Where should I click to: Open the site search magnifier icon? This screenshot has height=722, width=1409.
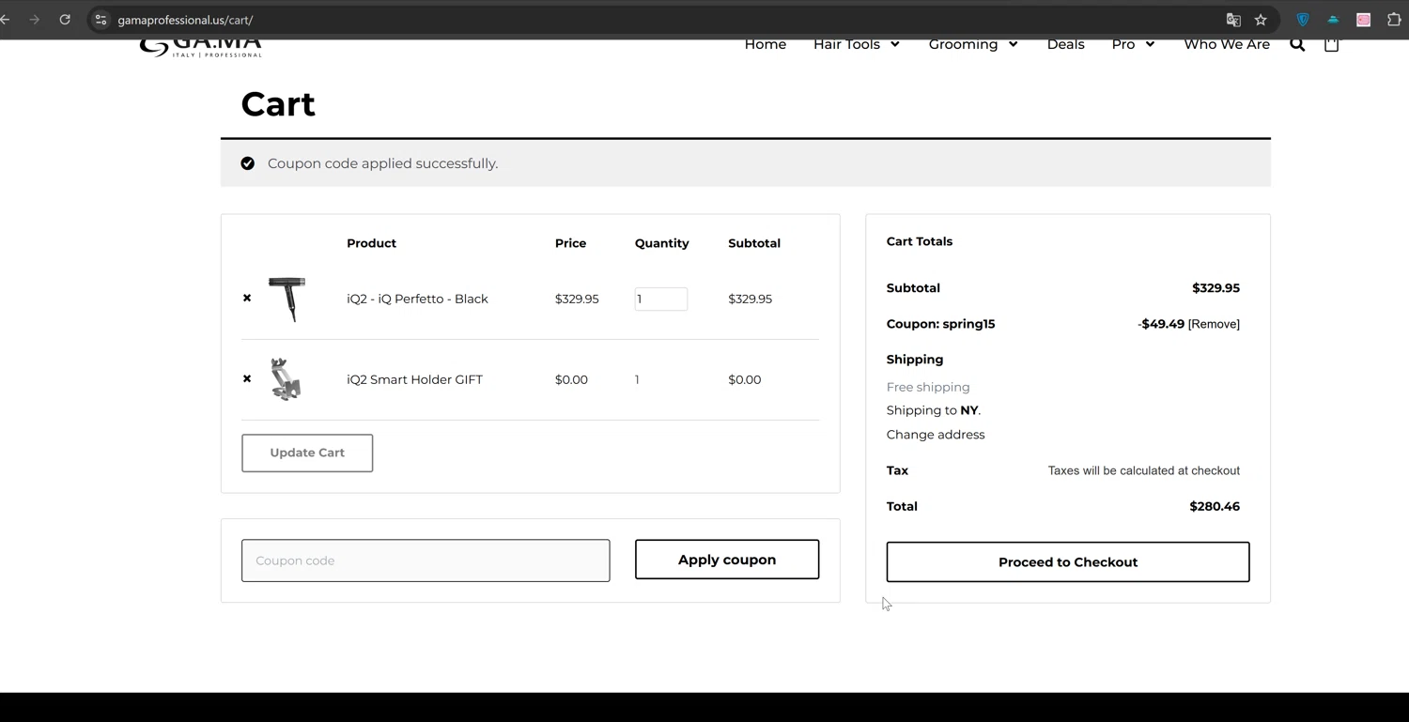pyautogui.click(x=1297, y=44)
